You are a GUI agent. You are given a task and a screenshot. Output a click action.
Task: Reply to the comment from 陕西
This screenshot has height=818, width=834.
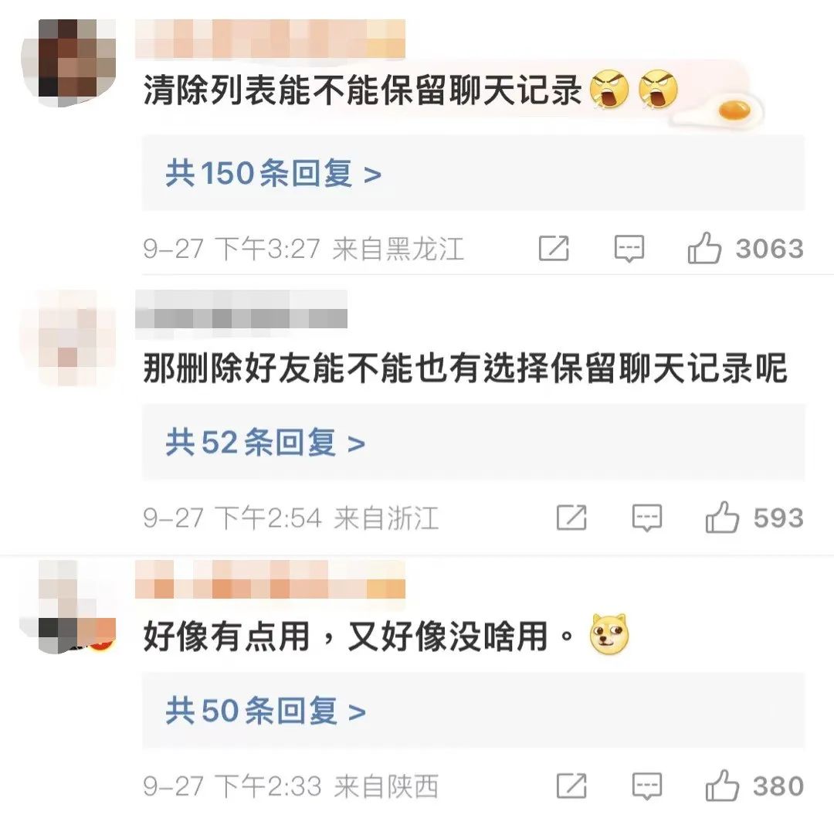click(647, 786)
